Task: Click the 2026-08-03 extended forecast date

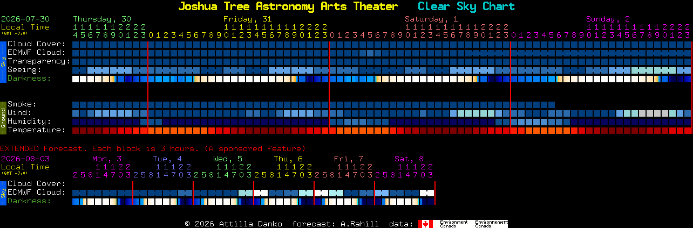Action: pos(25,159)
